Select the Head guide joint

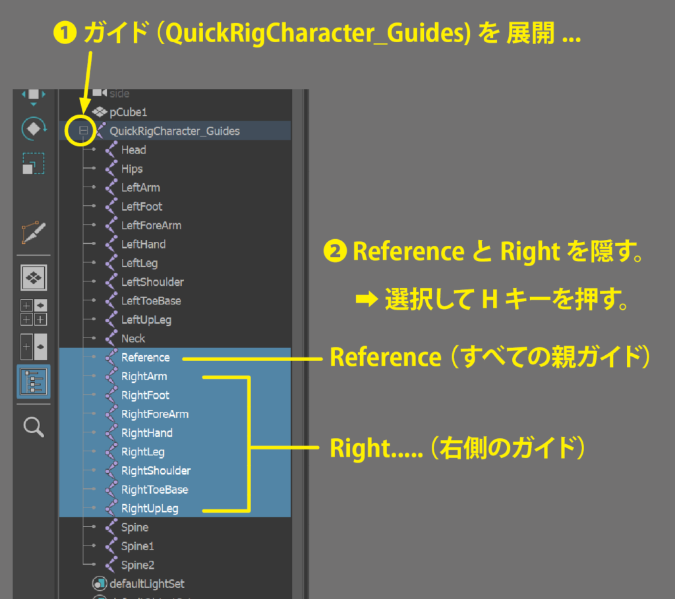[133, 150]
